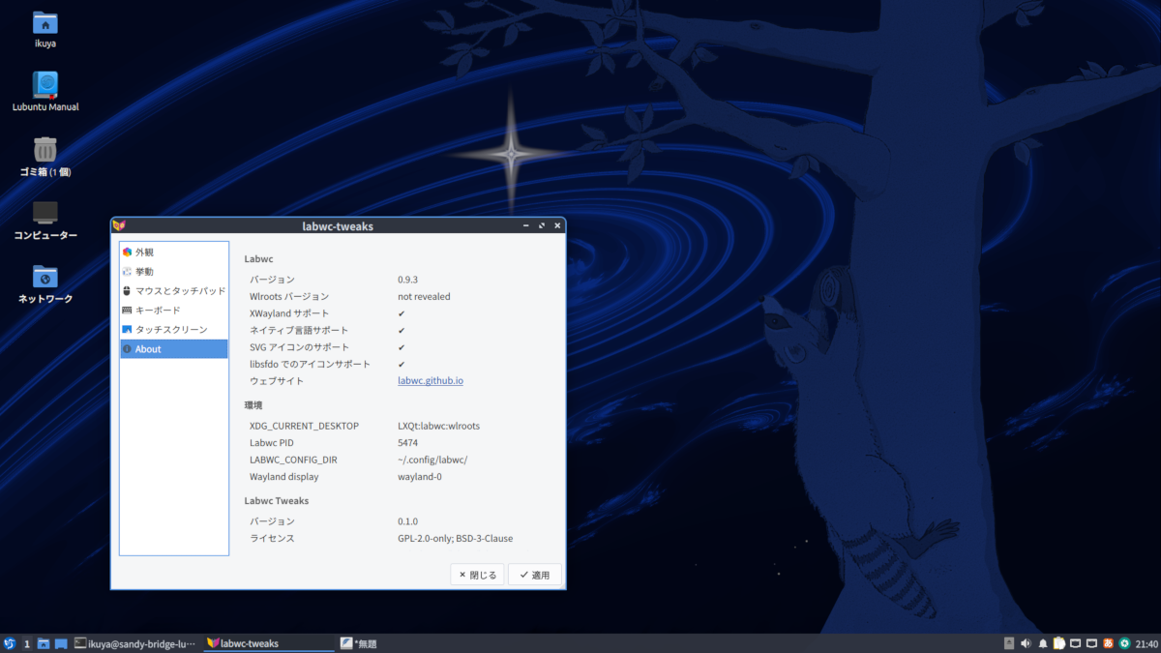Click the teal round tray icon
The width and height of the screenshot is (1161, 653).
pos(1124,643)
